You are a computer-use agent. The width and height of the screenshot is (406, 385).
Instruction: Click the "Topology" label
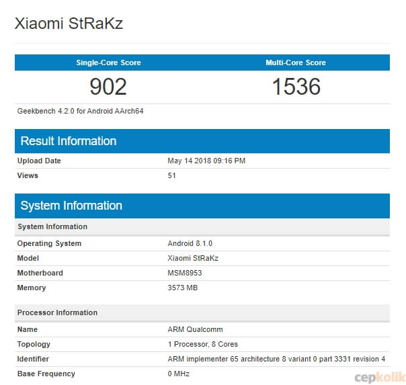click(34, 345)
